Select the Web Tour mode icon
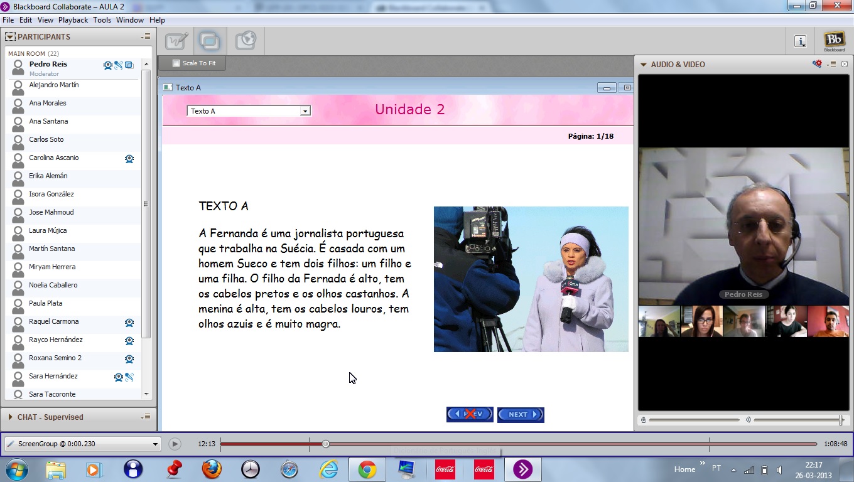854x482 pixels. (x=246, y=41)
